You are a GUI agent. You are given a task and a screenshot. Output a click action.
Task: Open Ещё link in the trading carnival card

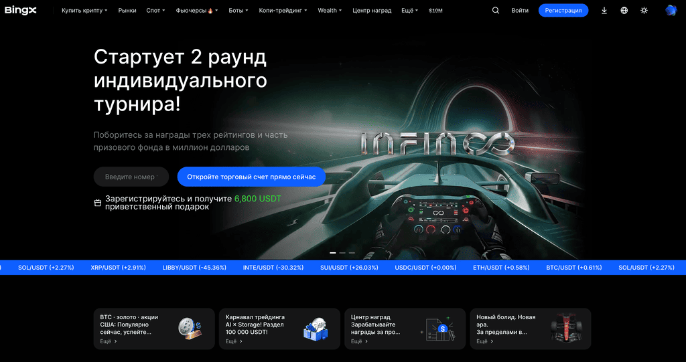[x=234, y=341]
